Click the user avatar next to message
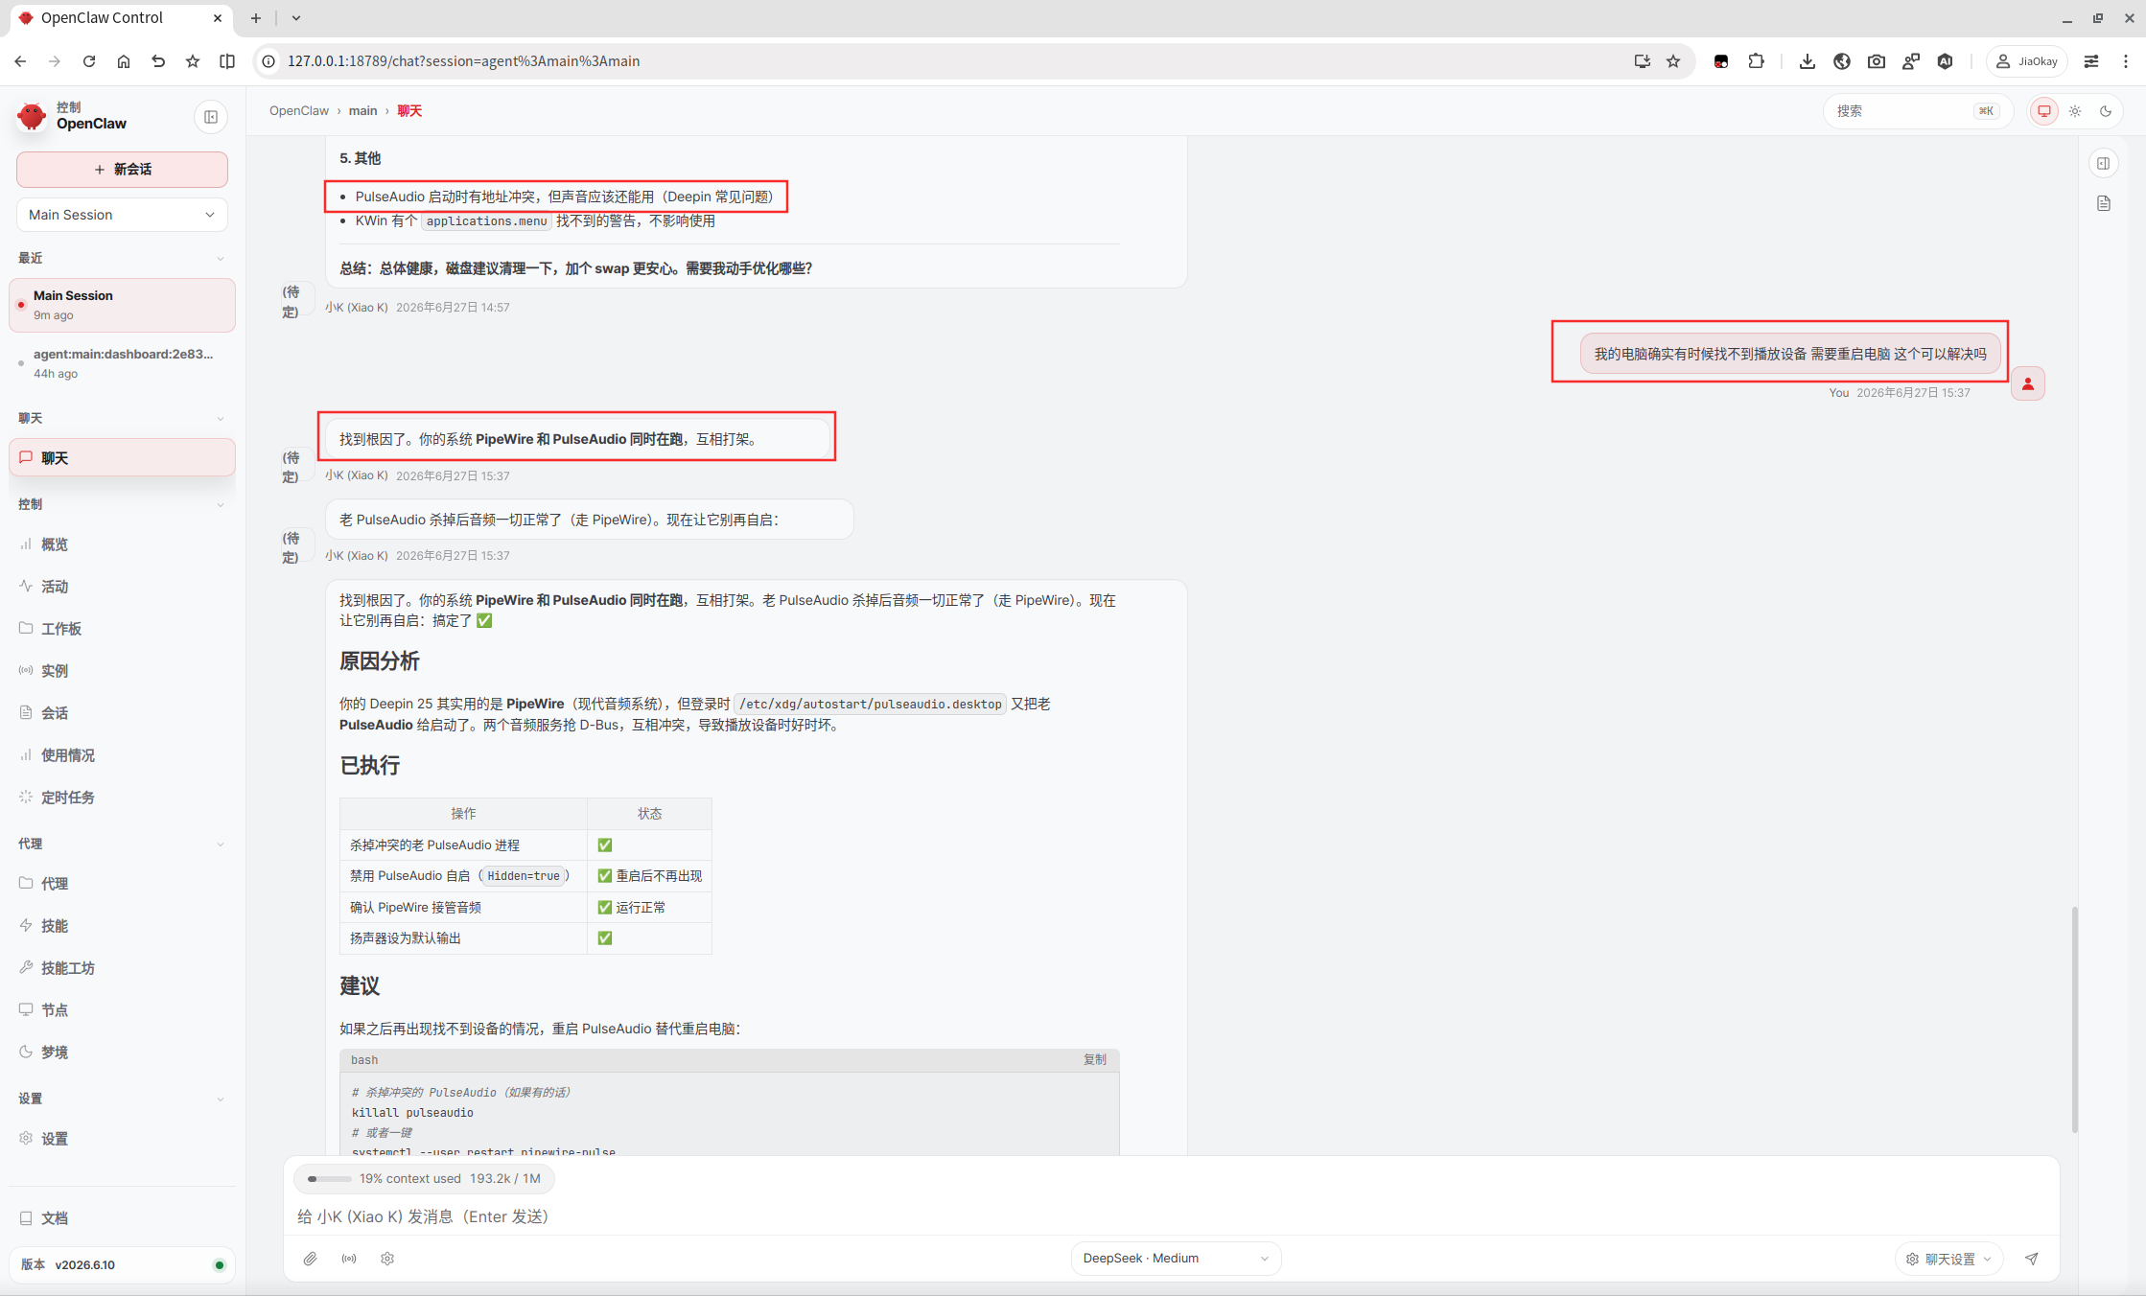 (x=2027, y=383)
